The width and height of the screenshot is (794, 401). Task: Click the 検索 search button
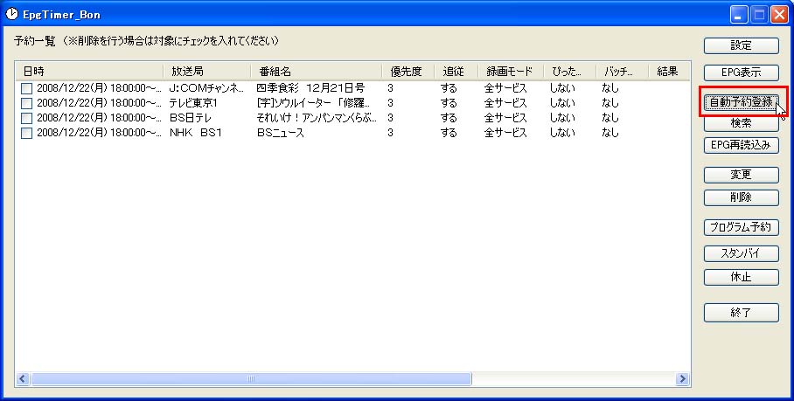(x=741, y=123)
